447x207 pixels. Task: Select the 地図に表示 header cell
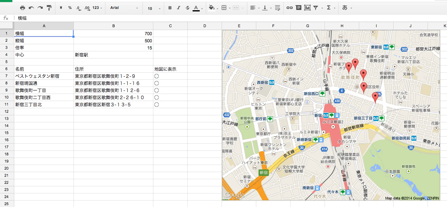[x=170, y=69]
